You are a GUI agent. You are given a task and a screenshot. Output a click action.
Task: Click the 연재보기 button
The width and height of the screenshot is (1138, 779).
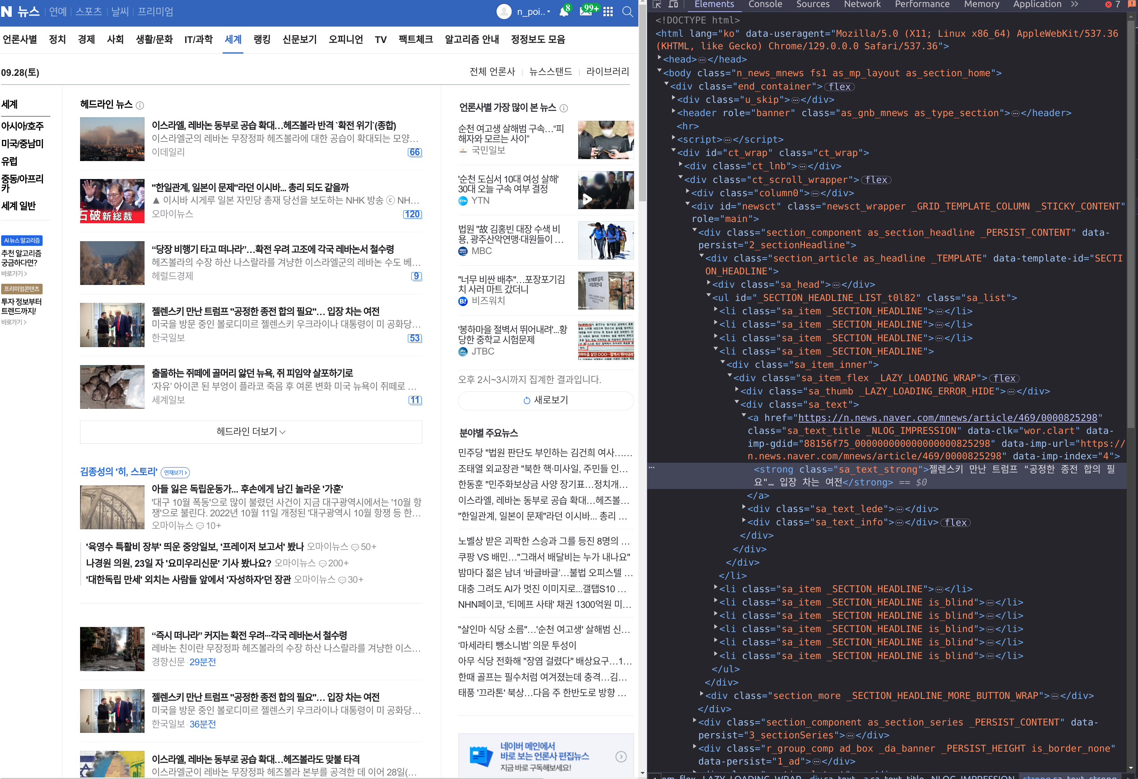click(175, 473)
